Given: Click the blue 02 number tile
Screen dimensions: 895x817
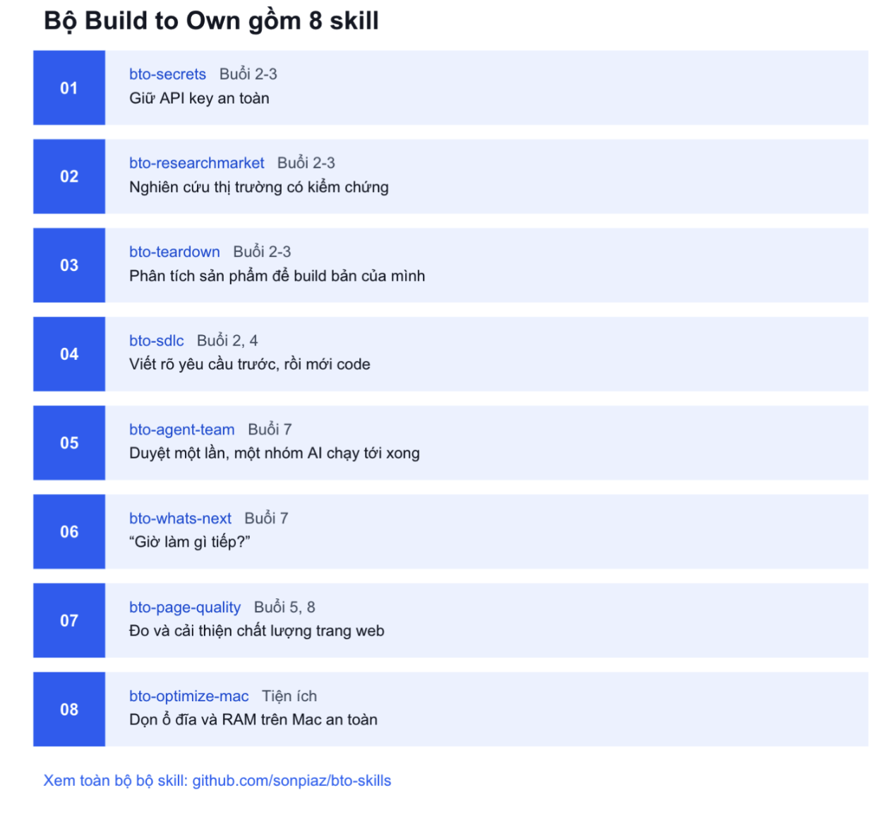Looking at the screenshot, I should tap(69, 176).
